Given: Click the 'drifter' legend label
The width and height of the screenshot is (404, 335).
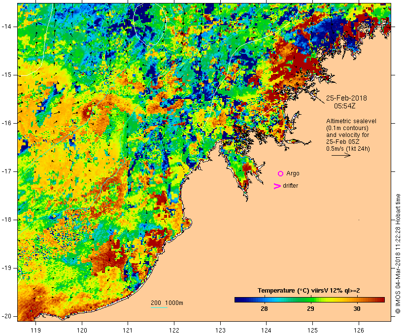Looking at the screenshot, I should pos(290,186).
